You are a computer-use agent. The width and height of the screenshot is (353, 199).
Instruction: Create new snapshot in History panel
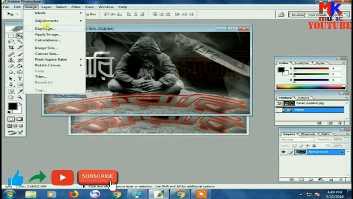tap(330, 123)
